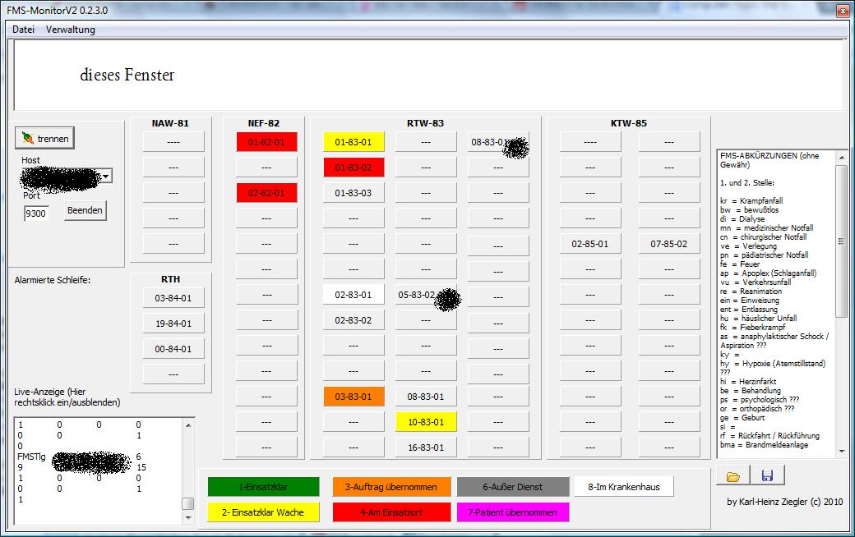855x537 pixels.
Task: Select the gray 6-Außer Dienst swatch
Action: pyautogui.click(x=512, y=487)
